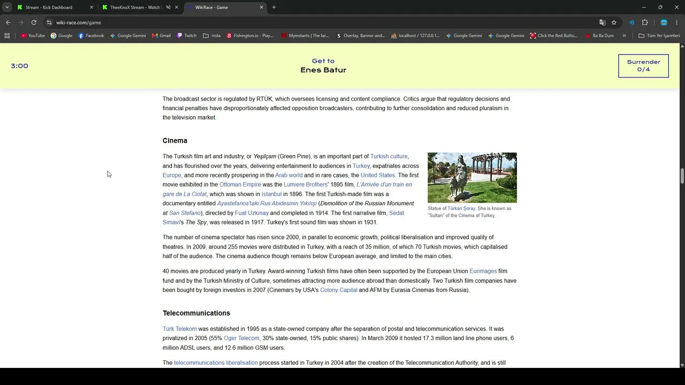Image resolution: width=685 pixels, height=385 pixels.
Task: Close the TheeKnoX Stream tab
Action: 177,7
